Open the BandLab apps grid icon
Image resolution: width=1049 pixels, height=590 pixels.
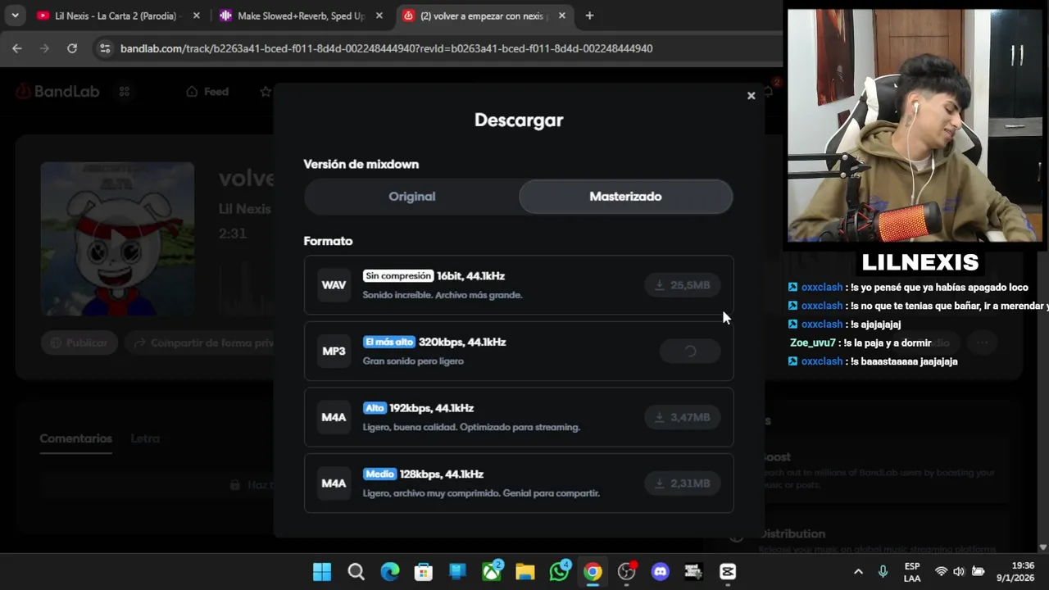pos(125,91)
